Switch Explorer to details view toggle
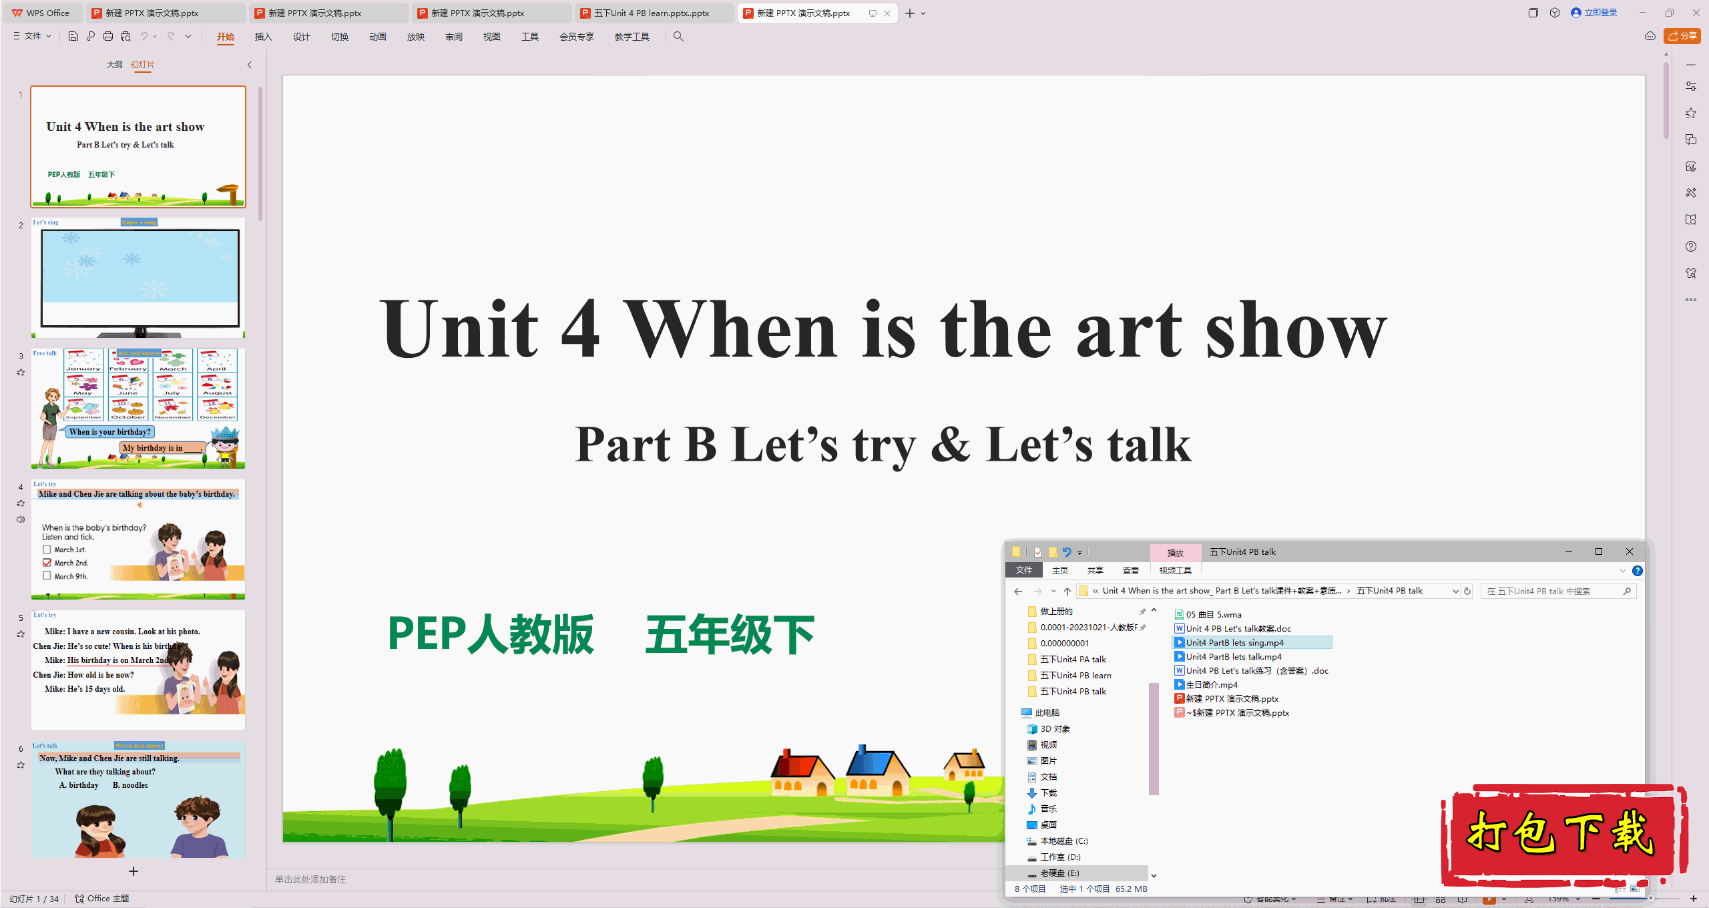The image size is (1709, 908). (x=1620, y=889)
